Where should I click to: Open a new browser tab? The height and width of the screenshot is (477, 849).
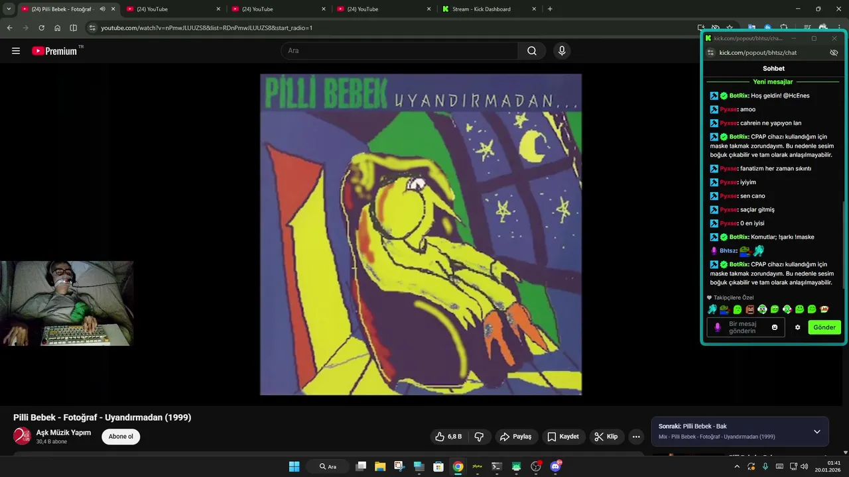click(x=550, y=9)
